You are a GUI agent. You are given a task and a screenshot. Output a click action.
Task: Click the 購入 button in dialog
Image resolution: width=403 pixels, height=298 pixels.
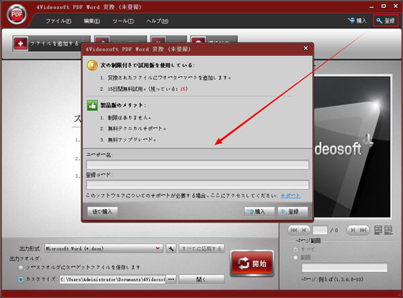click(259, 211)
